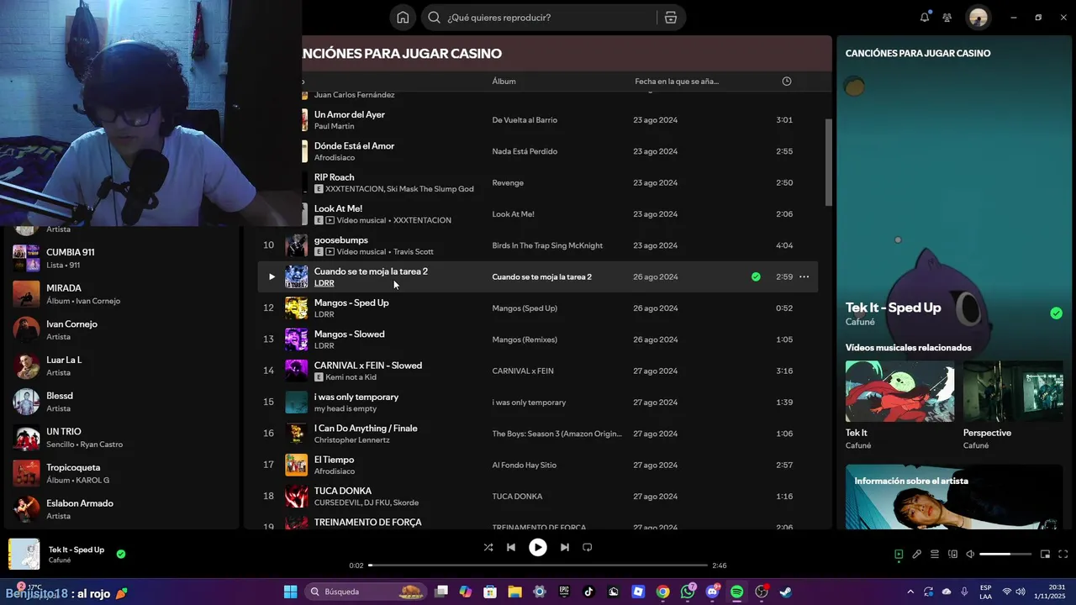Select the song 'i was only temporary'
Screen dimensions: 1076x605
coord(356,397)
